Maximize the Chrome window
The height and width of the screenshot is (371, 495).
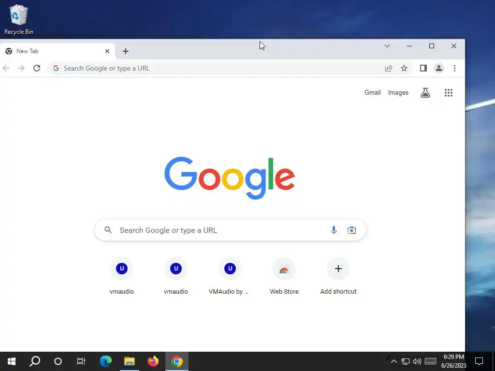click(x=432, y=46)
